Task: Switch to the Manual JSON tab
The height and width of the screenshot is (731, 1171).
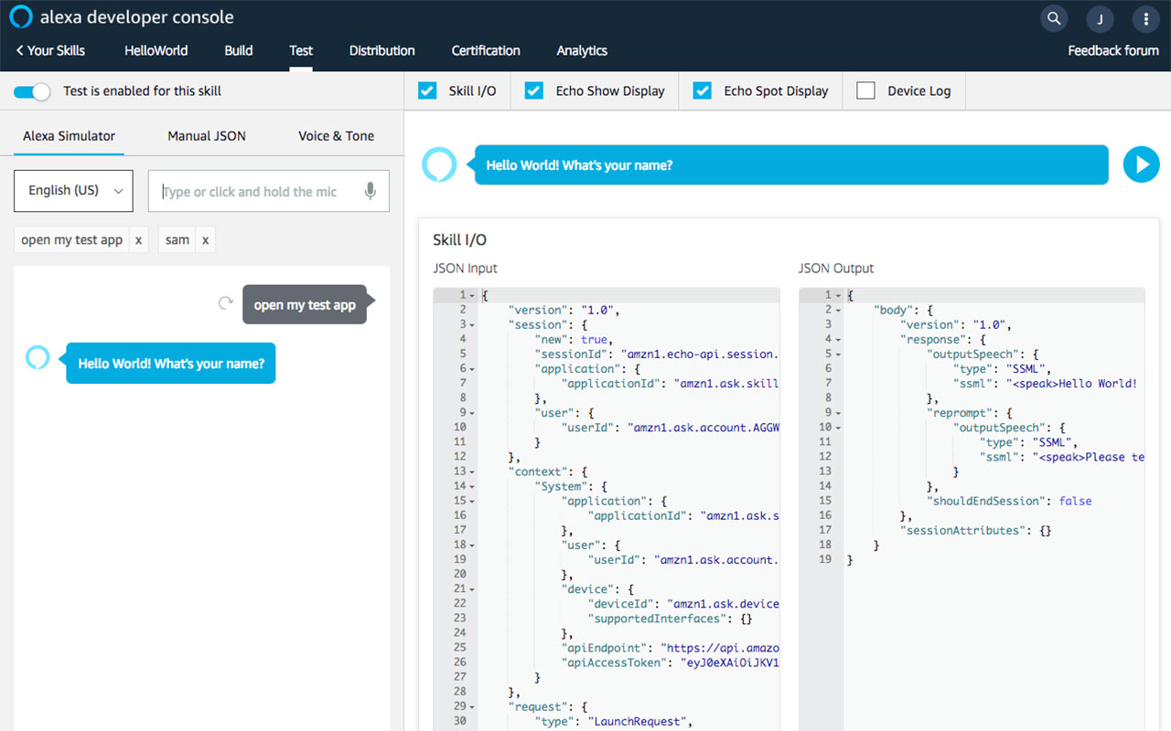Action: tap(206, 135)
